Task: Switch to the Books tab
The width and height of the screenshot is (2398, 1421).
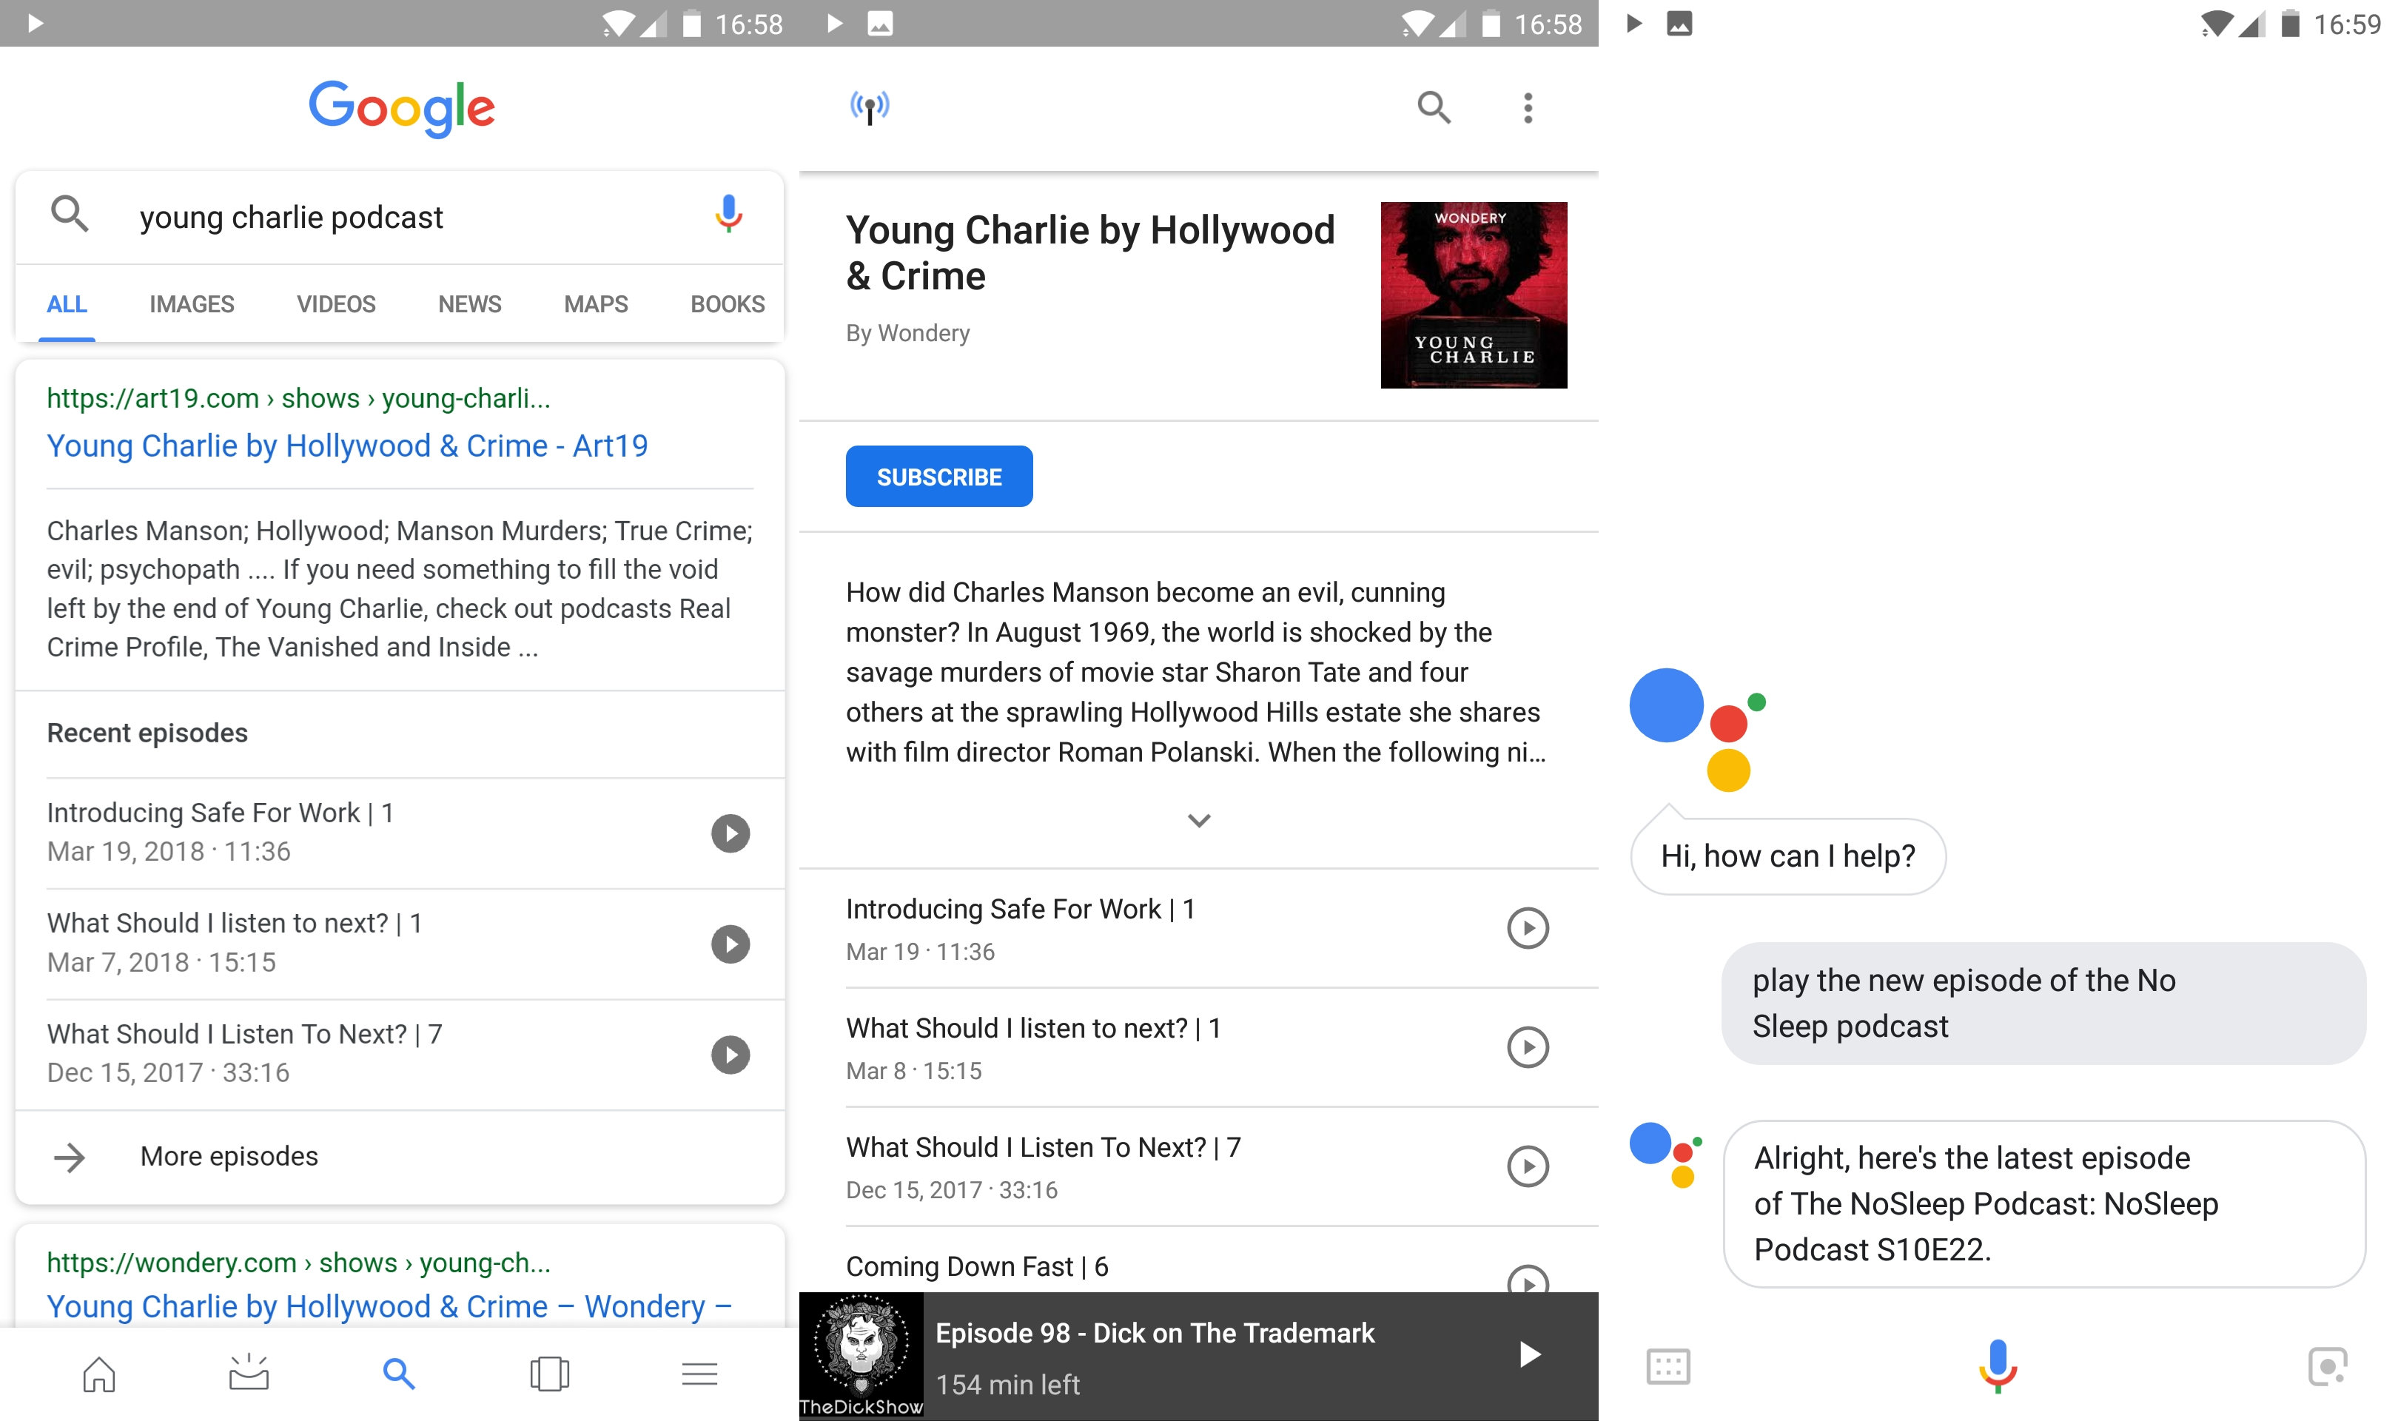Action: 728,304
